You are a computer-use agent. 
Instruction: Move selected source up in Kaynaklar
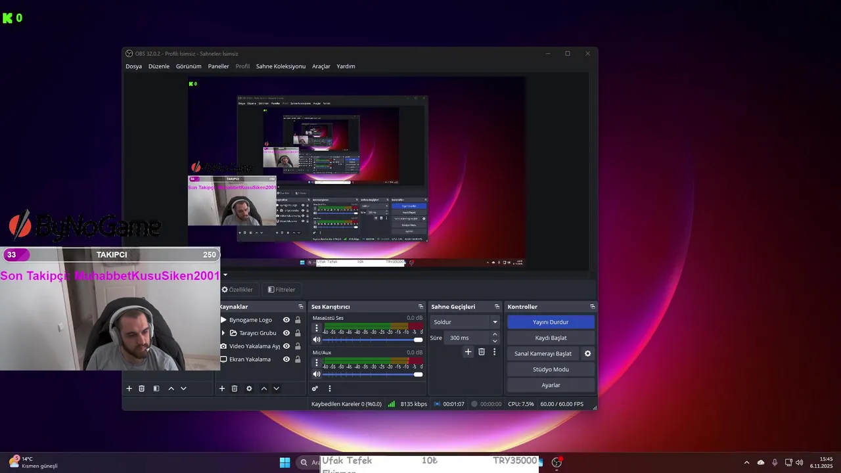click(x=264, y=388)
